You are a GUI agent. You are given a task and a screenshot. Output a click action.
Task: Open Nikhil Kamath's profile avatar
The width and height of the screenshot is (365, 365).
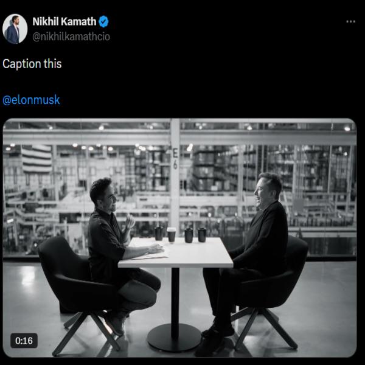(15, 29)
